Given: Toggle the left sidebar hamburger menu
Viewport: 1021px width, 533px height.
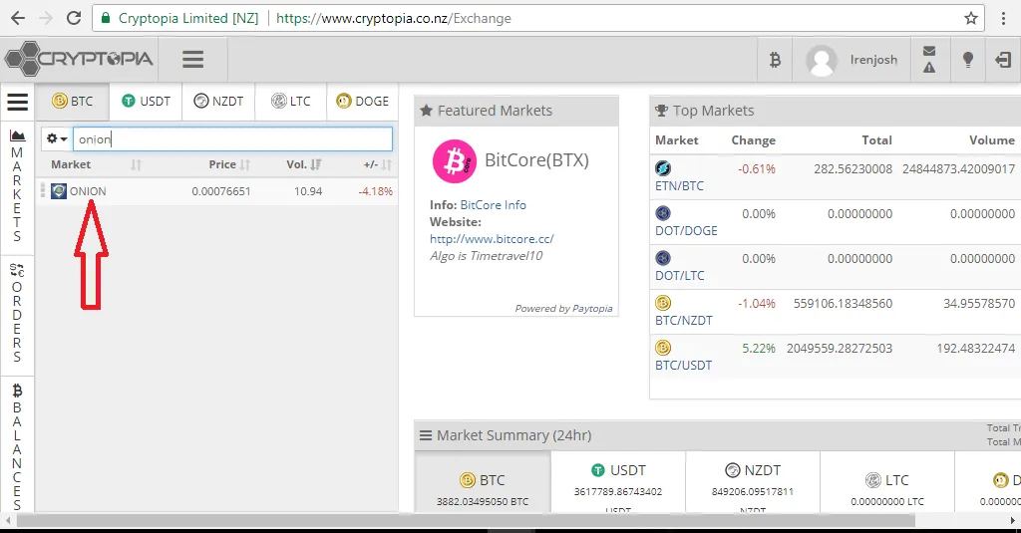Looking at the screenshot, I should [x=17, y=103].
